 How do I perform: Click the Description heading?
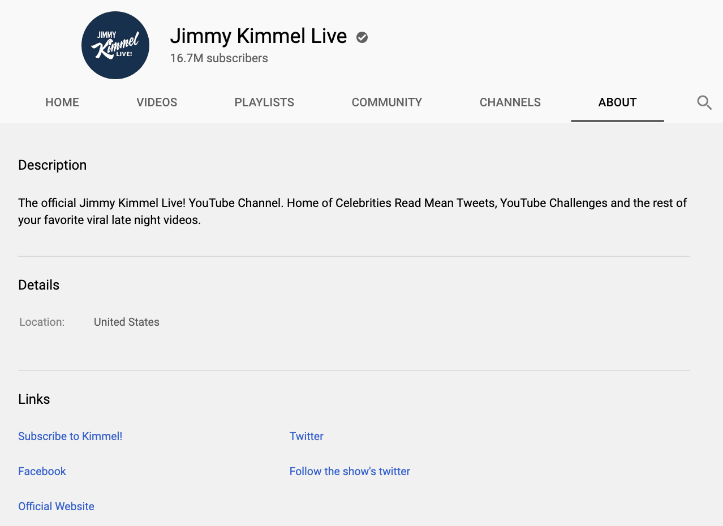coord(53,165)
